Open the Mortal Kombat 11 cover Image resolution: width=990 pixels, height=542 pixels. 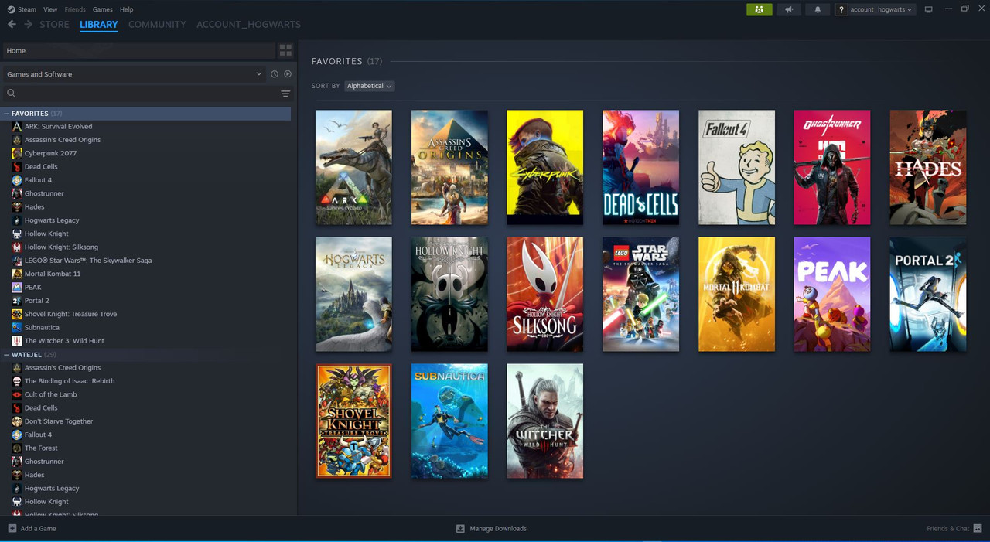[736, 294]
